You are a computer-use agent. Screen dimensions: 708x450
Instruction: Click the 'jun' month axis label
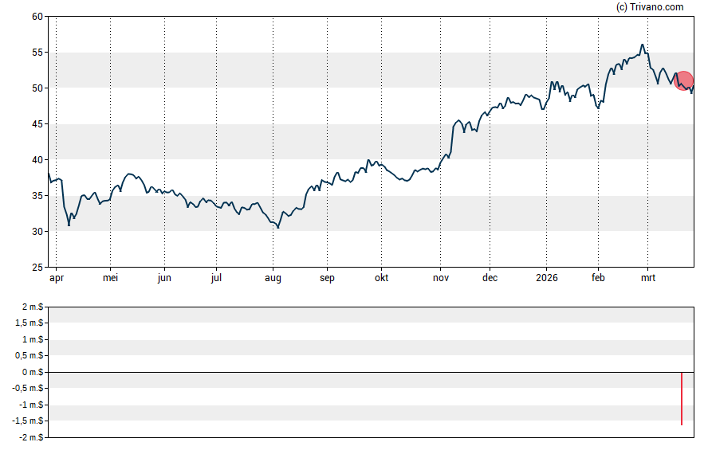click(x=164, y=278)
